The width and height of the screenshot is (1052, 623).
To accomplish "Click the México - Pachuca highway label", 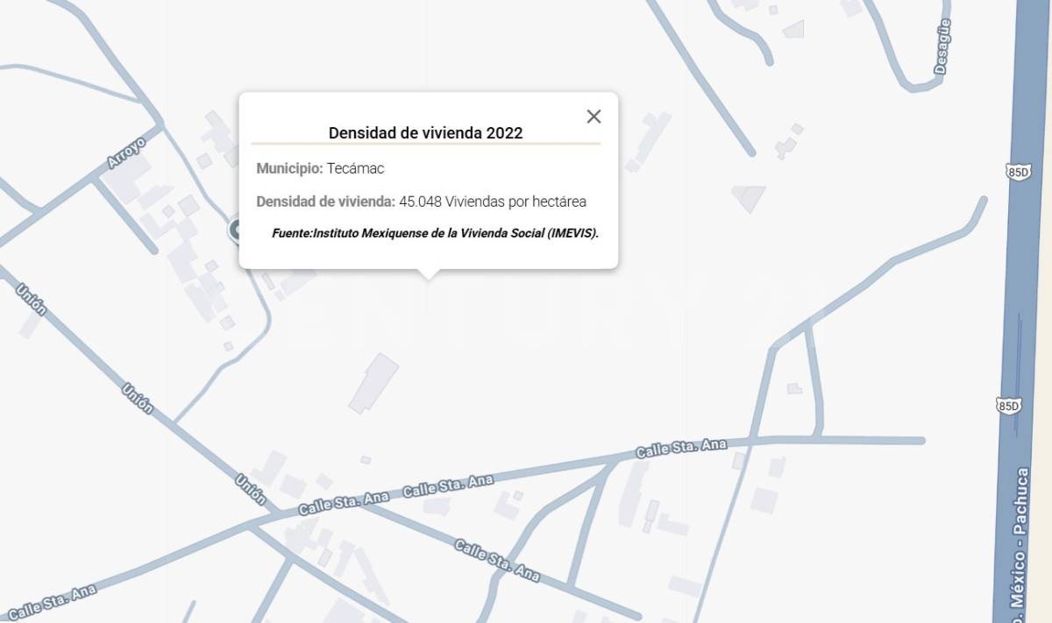I will (1020, 543).
